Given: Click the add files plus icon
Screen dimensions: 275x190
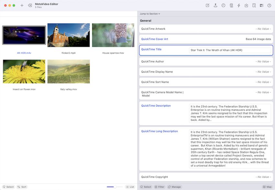Looking at the screenshot, I should (x=22, y=5).
